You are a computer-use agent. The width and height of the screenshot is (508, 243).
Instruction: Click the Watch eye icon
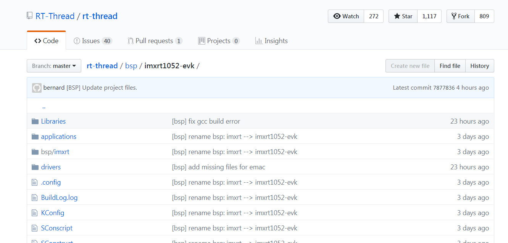coord(337,16)
